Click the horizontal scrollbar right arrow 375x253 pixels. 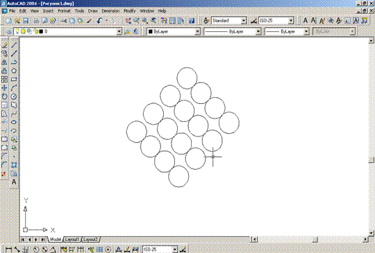pyautogui.click(x=365, y=239)
